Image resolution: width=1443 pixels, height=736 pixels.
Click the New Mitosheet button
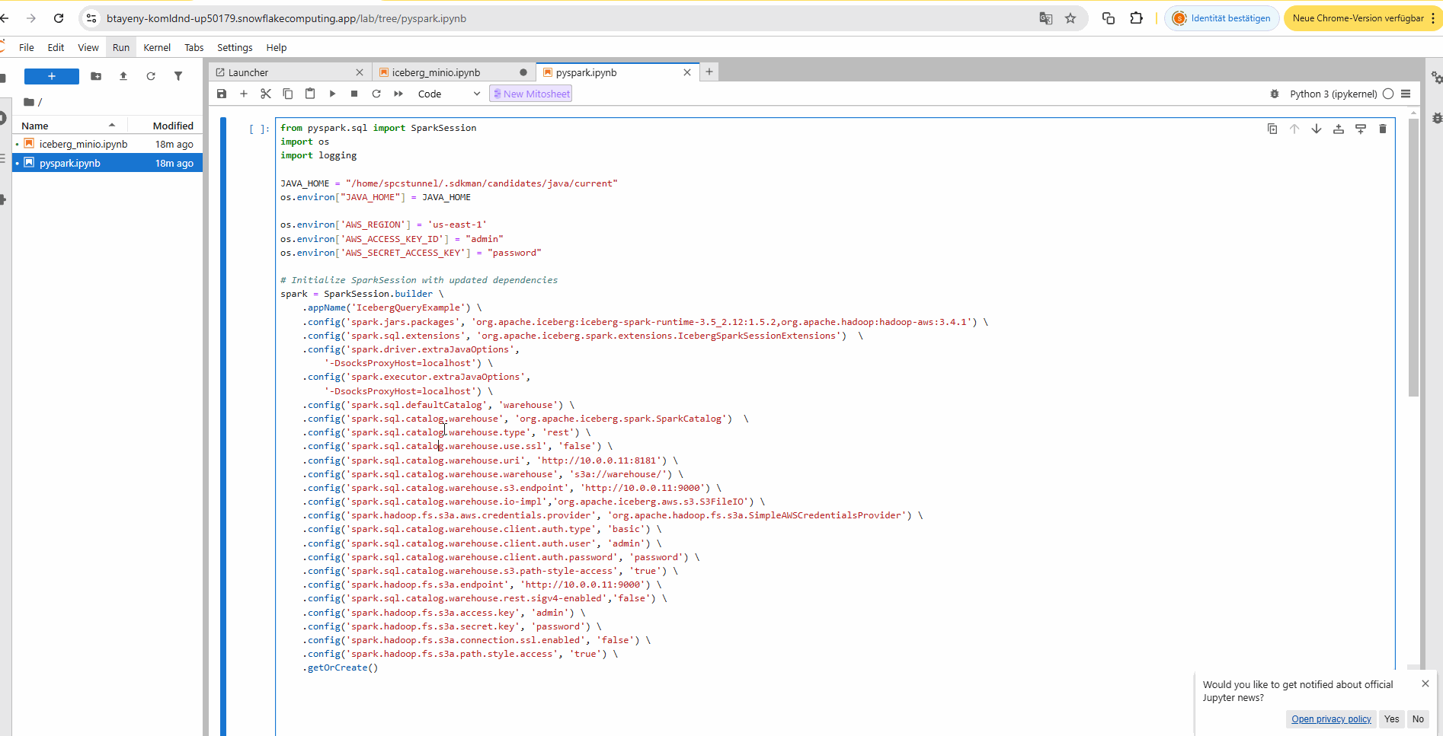530,93
